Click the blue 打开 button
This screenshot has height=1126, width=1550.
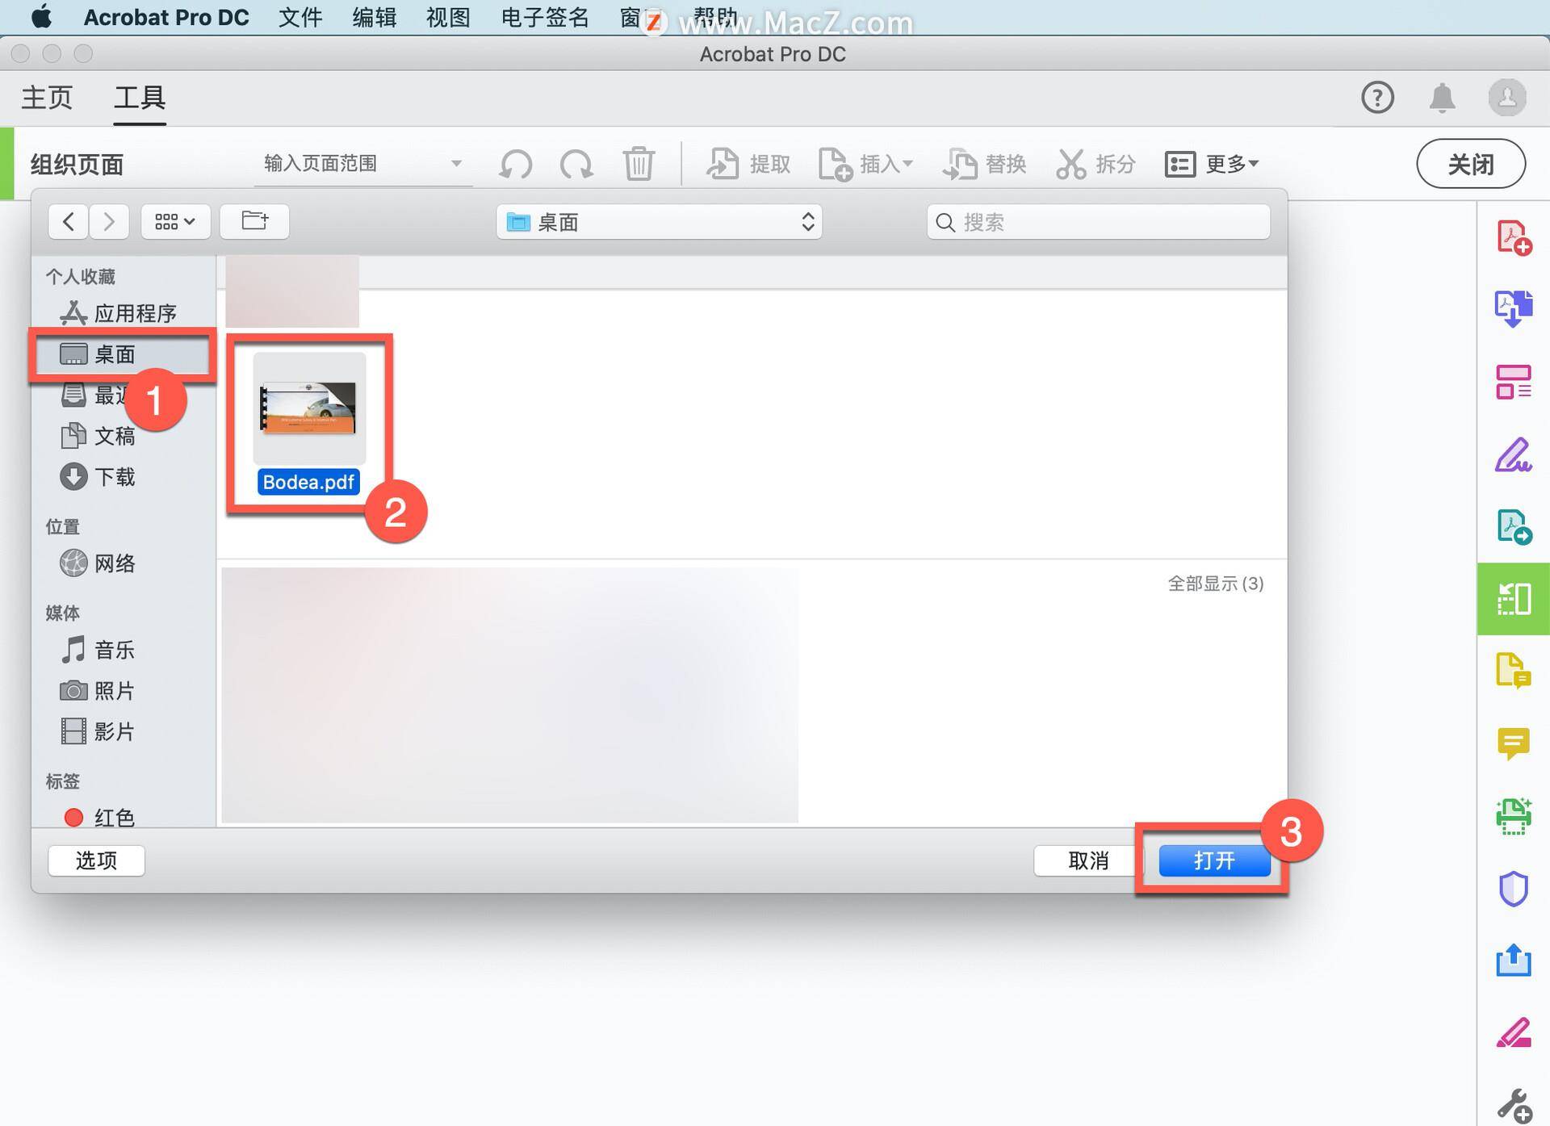click(x=1215, y=860)
